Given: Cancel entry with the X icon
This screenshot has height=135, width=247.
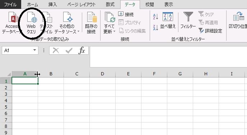Looking at the screenshot, I should click(56, 50).
